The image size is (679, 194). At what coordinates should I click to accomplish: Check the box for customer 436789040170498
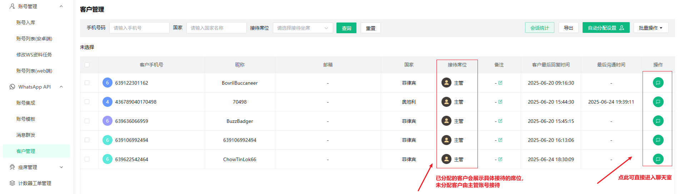(87, 102)
